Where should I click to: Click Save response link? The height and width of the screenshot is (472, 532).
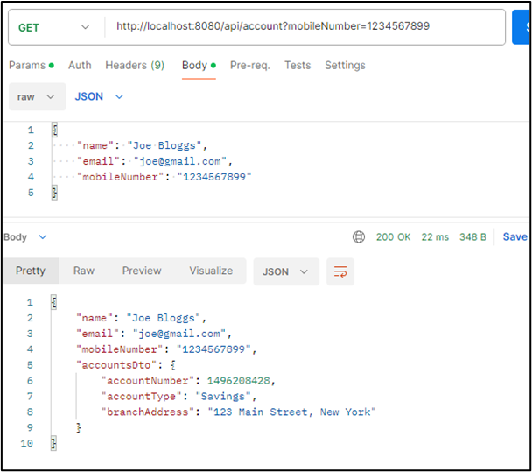tap(514, 236)
